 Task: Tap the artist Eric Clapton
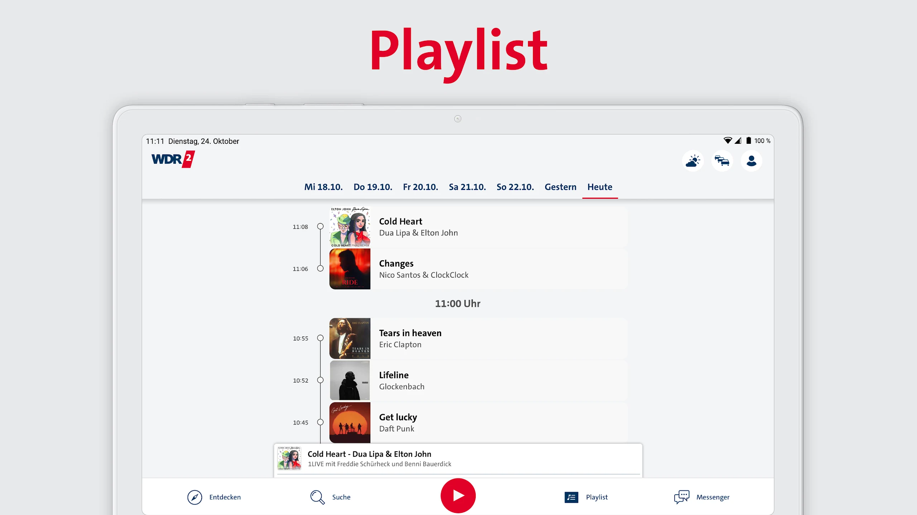(x=400, y=344)
